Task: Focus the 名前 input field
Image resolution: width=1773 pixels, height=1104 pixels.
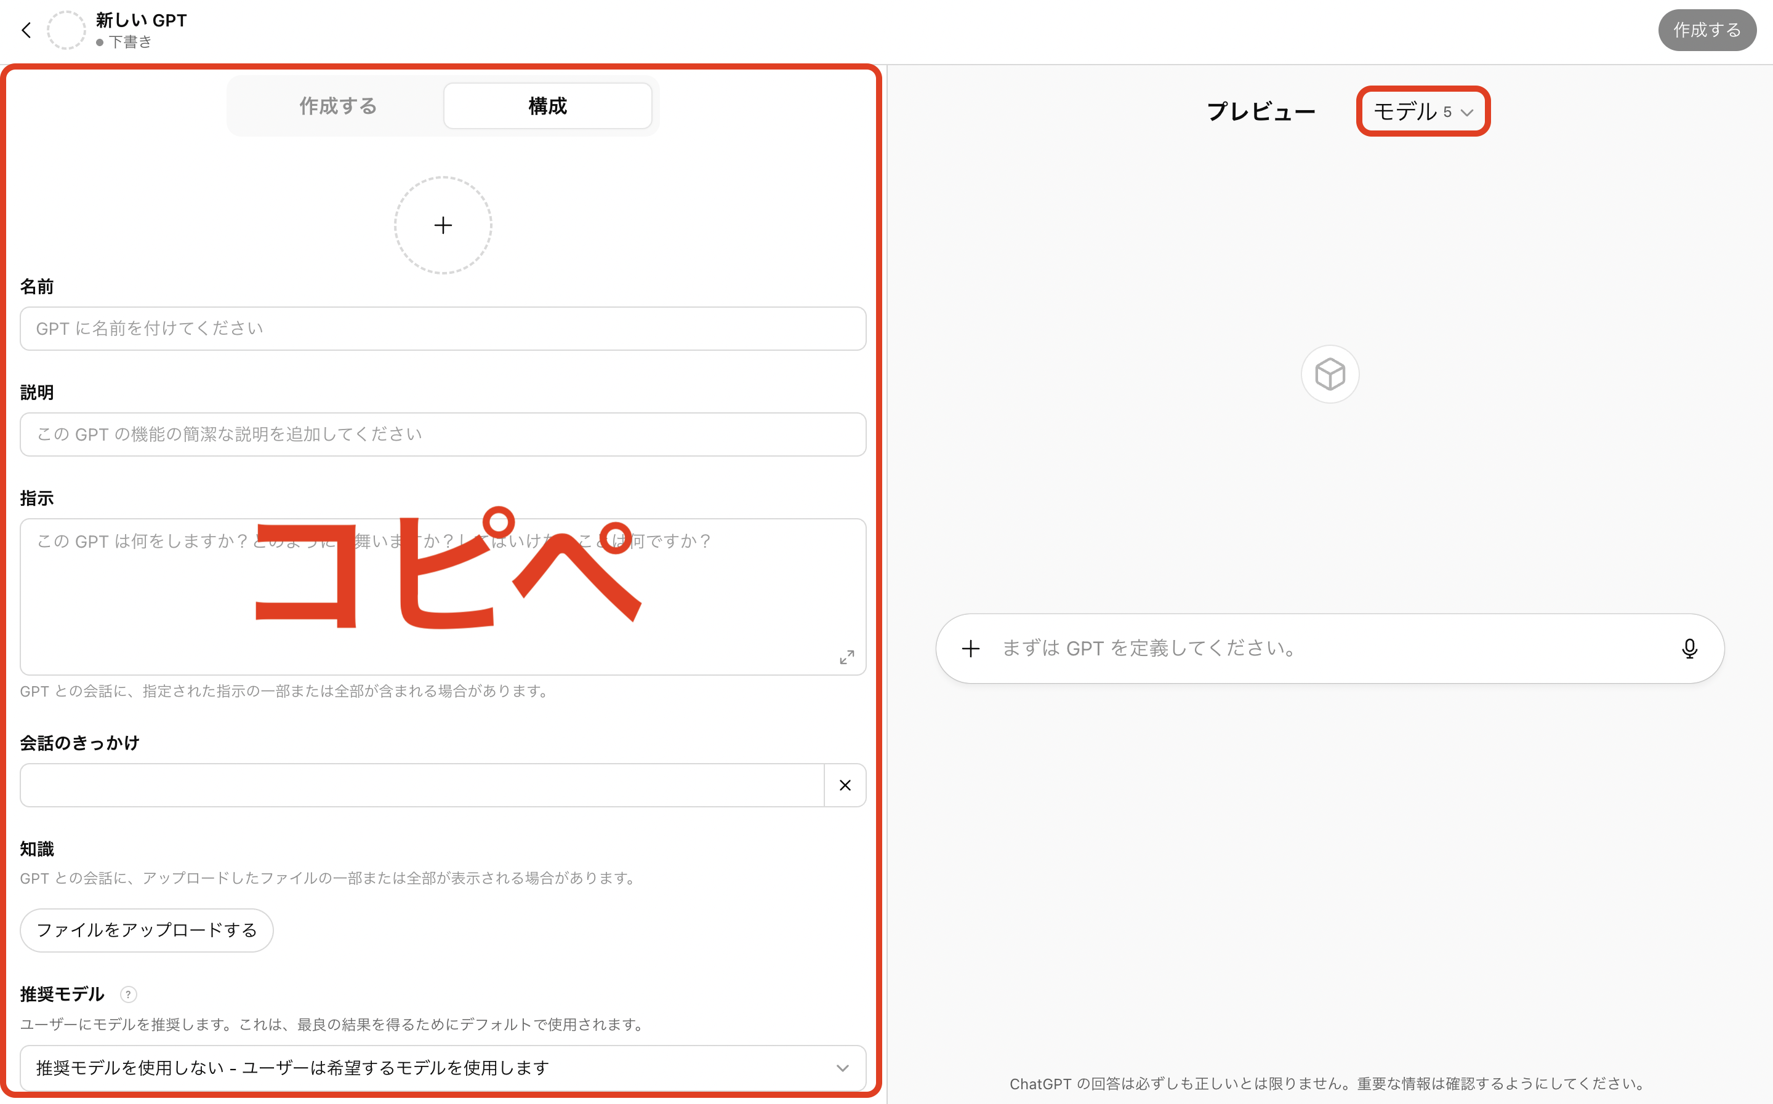Action: click(443, 329)
